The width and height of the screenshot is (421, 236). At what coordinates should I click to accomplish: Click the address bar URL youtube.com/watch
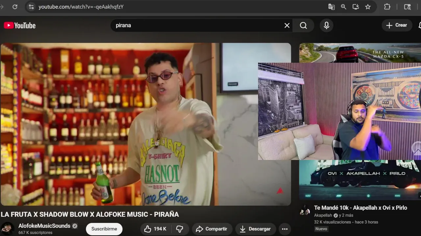pyautogui.click(x=81, y=7)
